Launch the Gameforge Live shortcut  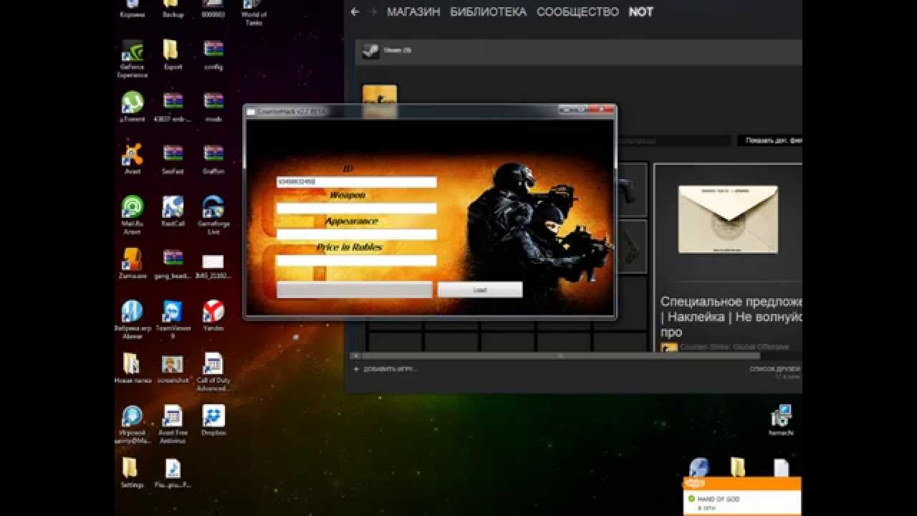213,215
